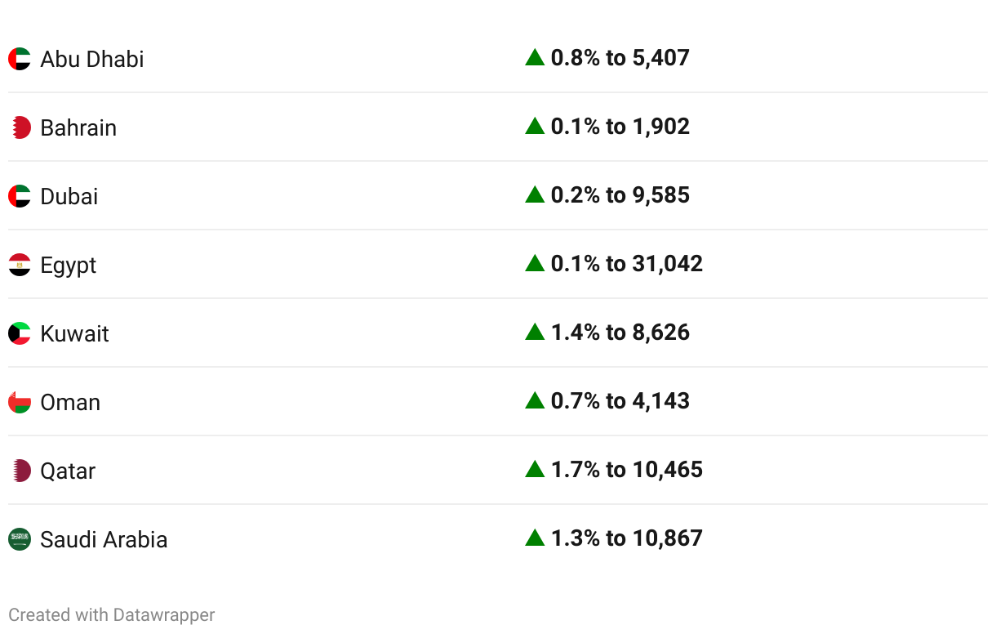Select the Egypt country label
This screenshot has height=634, width=996.
[x=69, y=266]
